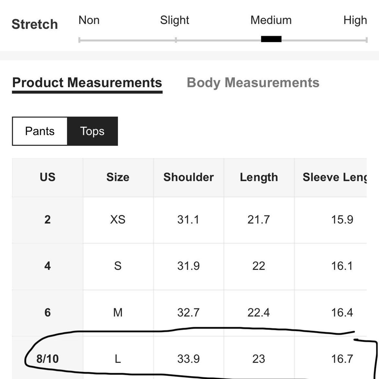The image size is (379, 379).
Task: Click the US column header
Action: [x=47, y=177]
